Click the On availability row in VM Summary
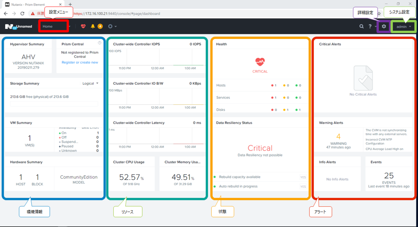418x227 pixels. click(x=79, y=133)
